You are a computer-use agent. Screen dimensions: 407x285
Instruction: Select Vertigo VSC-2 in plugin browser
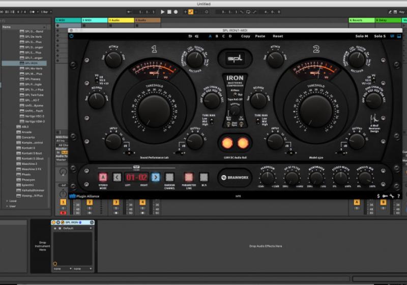click(x=32, y=116)
